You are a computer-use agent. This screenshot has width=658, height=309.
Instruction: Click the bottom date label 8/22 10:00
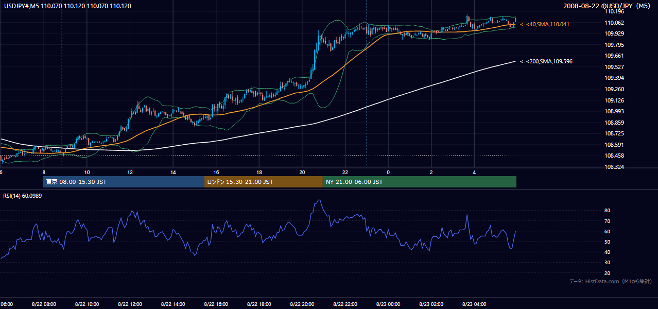(87, 304)
